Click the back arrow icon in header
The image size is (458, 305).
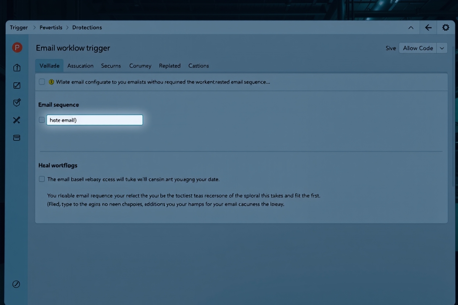click(x=428, y=27)
